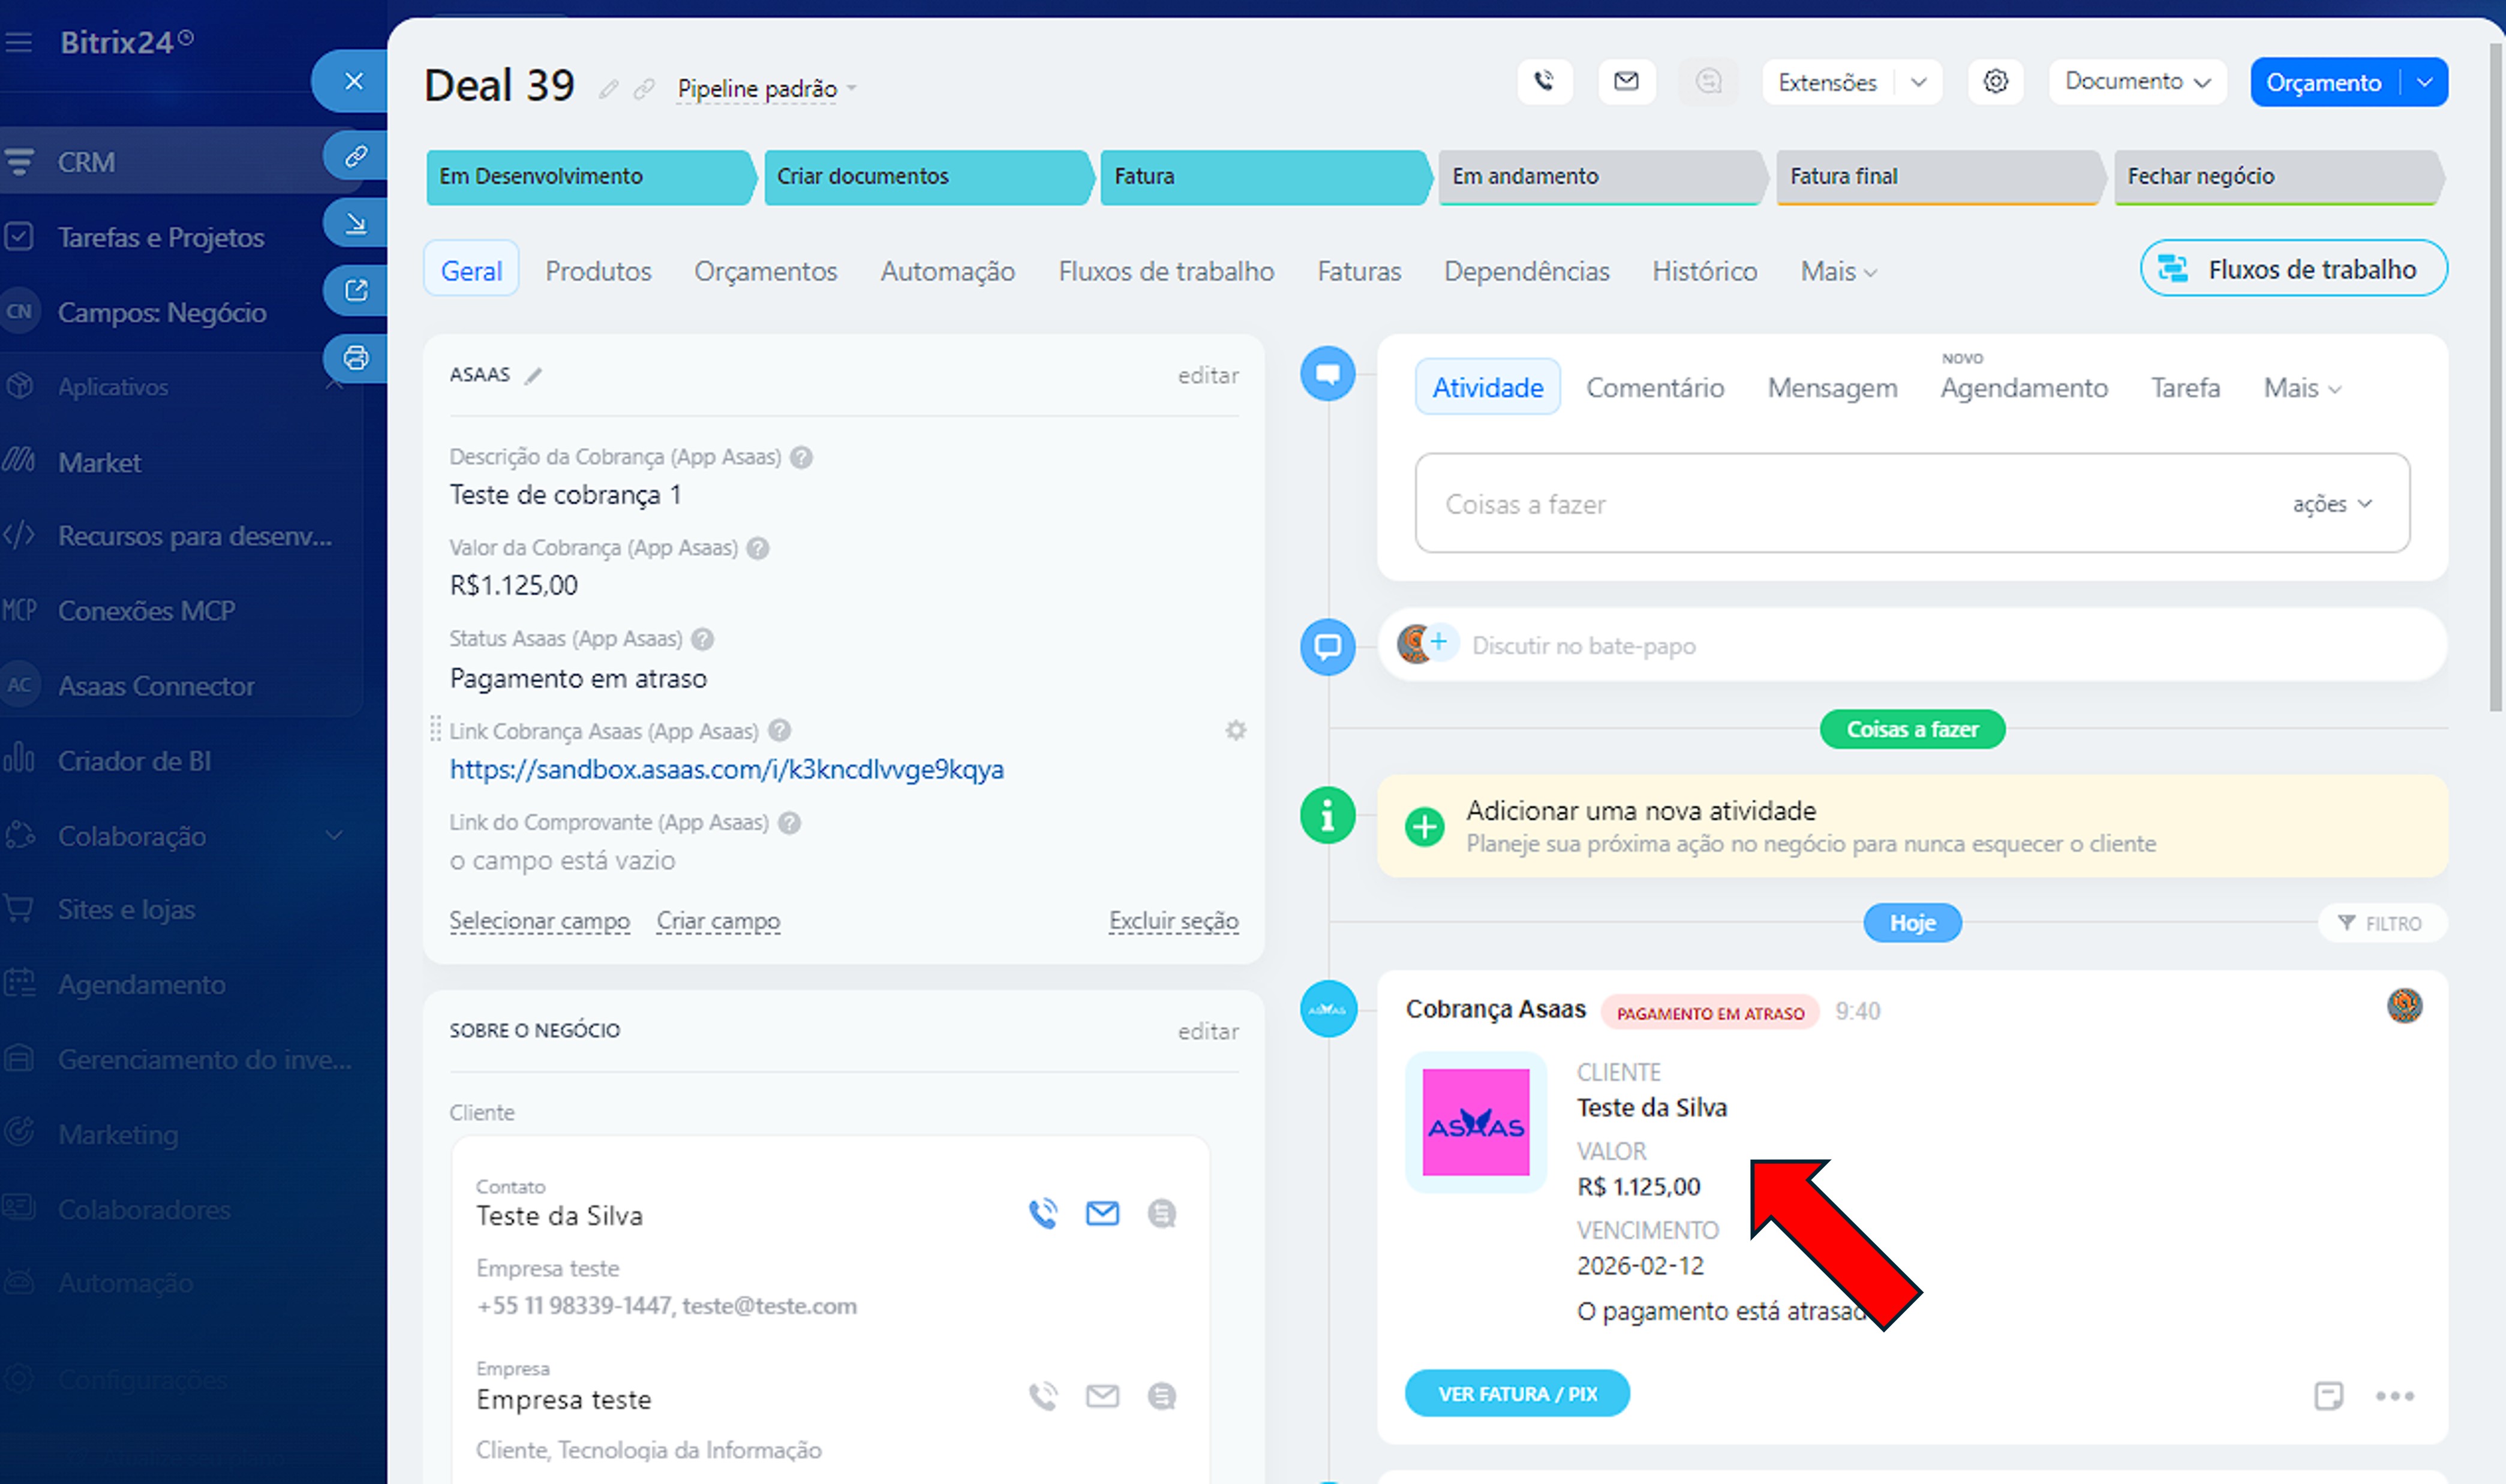
Task: Switch to the Produtos tab
Action: pyautogui.click(x=597, y=271)
